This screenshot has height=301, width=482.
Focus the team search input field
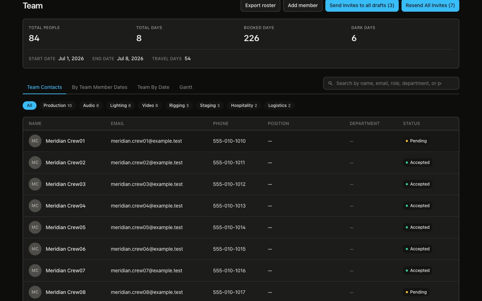[x=391, y=83]
